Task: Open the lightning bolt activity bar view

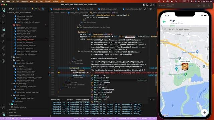Action: [3, 61]
